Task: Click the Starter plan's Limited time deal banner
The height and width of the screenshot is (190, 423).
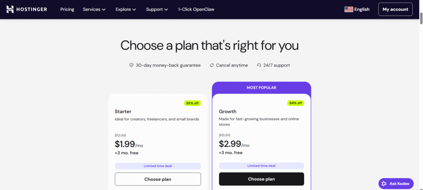Action: point(158,166)
